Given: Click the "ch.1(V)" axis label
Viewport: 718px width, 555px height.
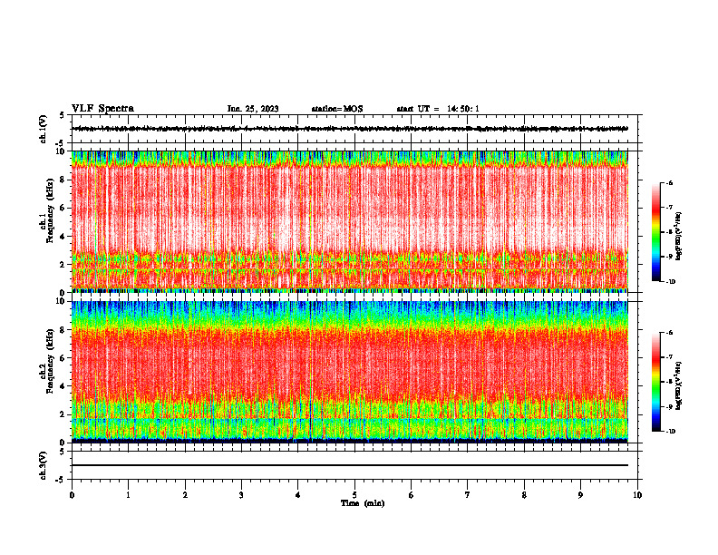Looking at the screenshot, I should (44, 129).
